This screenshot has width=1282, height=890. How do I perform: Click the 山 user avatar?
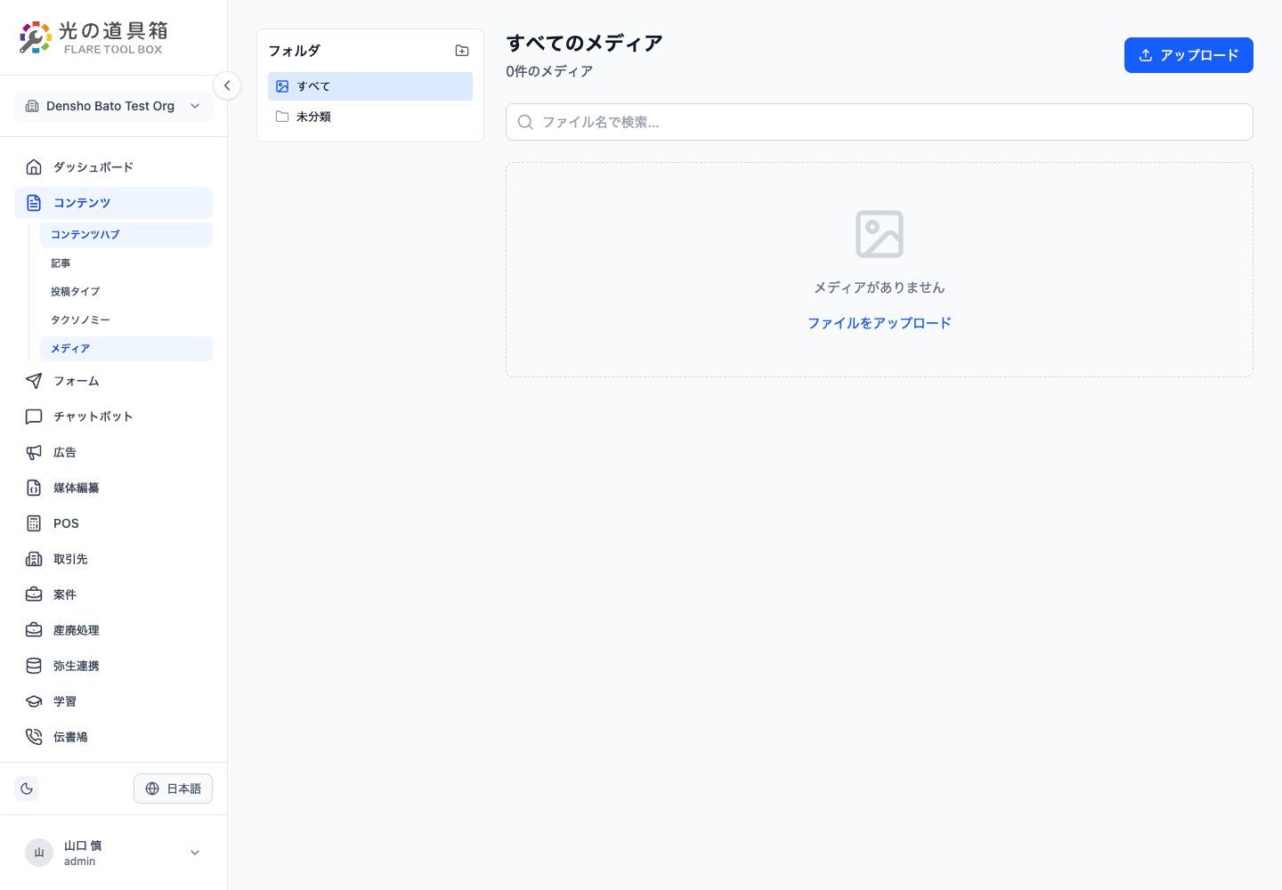39,853
